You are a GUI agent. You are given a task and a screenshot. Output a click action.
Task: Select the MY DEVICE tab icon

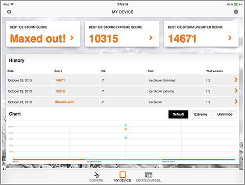coord(122,175)
